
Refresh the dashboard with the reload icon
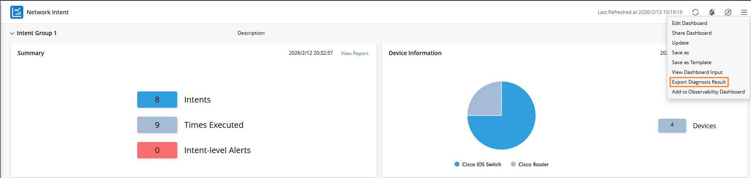[695, 12]
